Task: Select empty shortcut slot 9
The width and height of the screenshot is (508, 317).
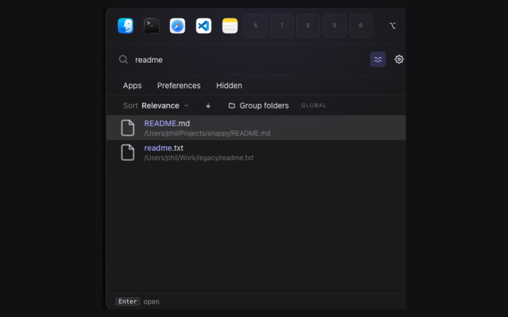Action: point(334,26)
